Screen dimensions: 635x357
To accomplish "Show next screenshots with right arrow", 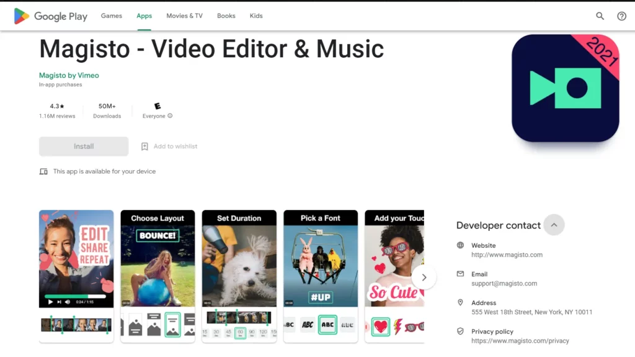I will [424, 278].
